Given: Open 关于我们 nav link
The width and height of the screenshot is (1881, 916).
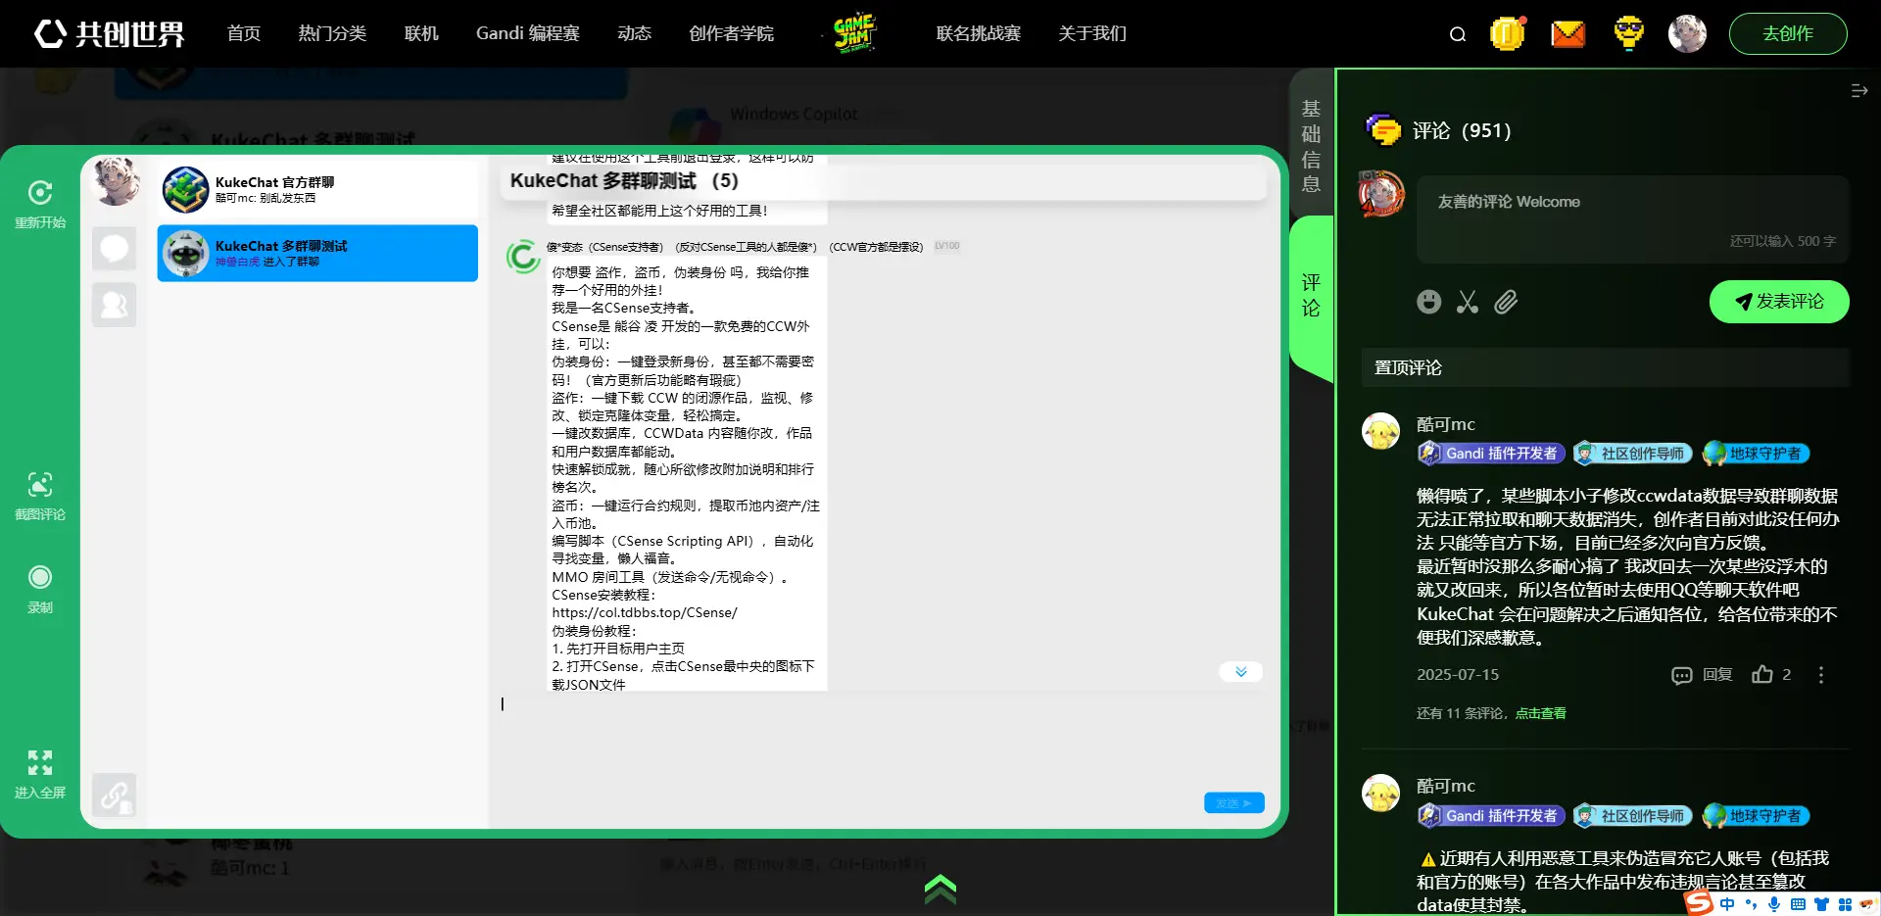Looking at the screenshot, I should tap(1092, 33).
